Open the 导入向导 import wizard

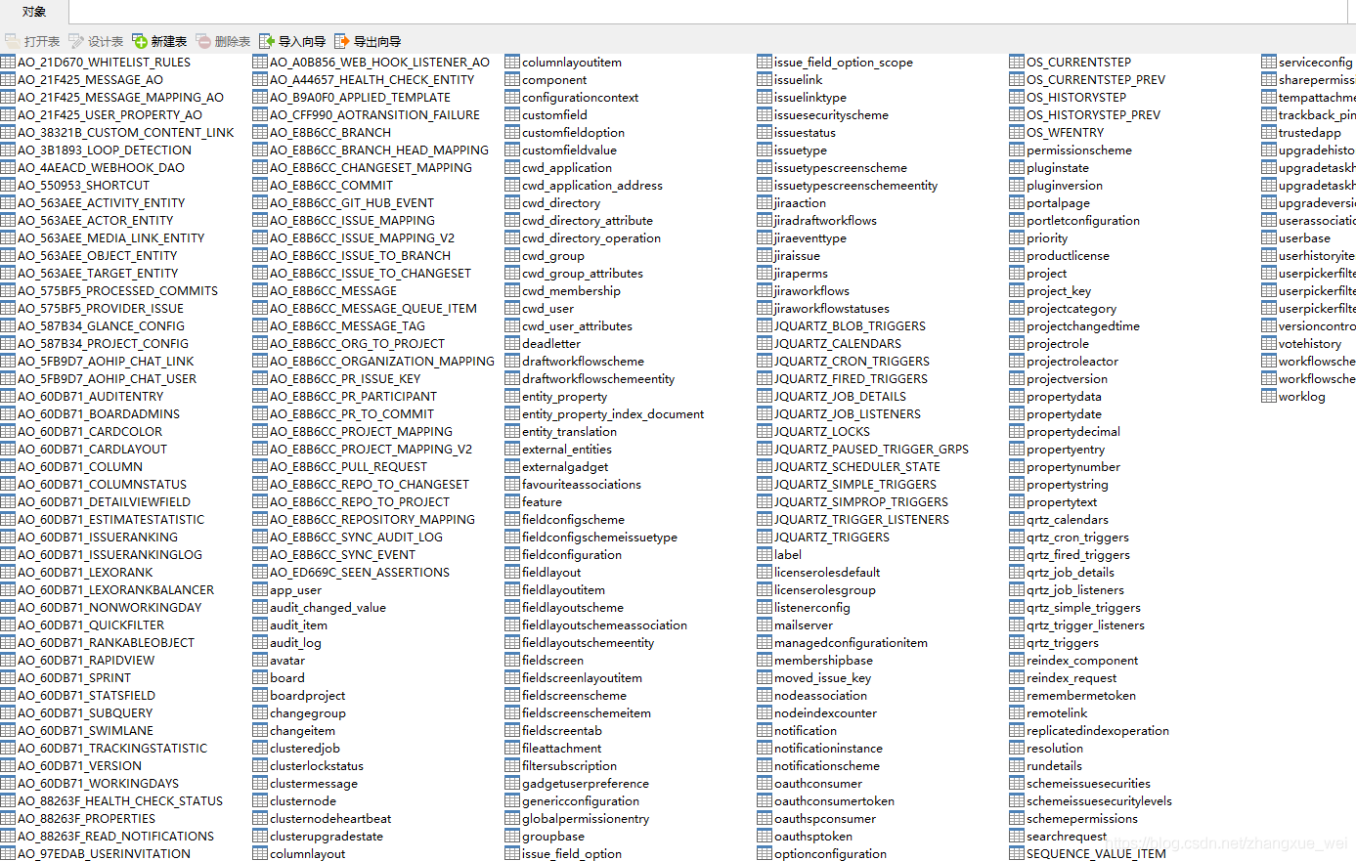[x=292, y=41]
